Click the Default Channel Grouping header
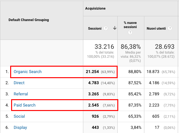The image size is (179, 133). pyautogui.click(x=29, y=20)
